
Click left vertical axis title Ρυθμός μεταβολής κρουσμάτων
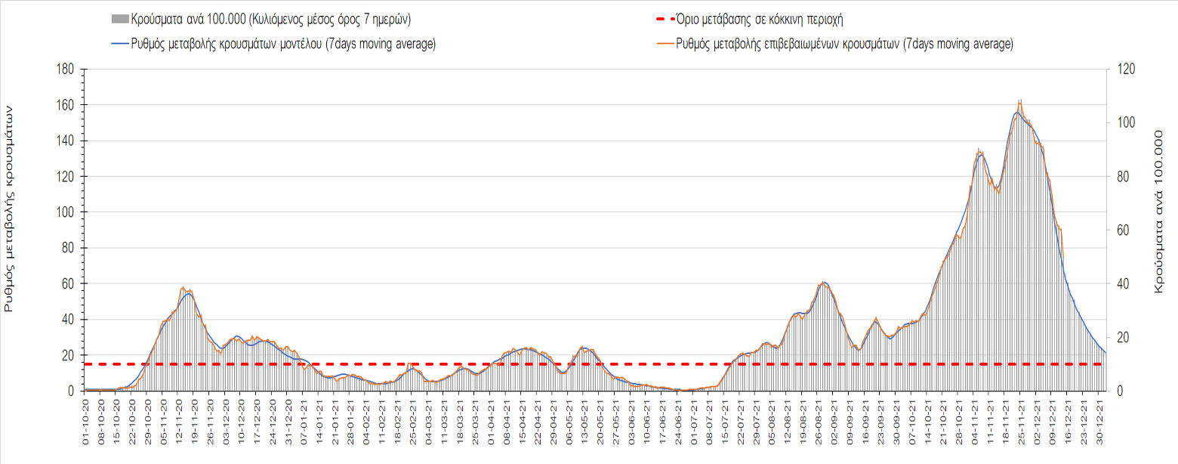(x=10, y=209)
